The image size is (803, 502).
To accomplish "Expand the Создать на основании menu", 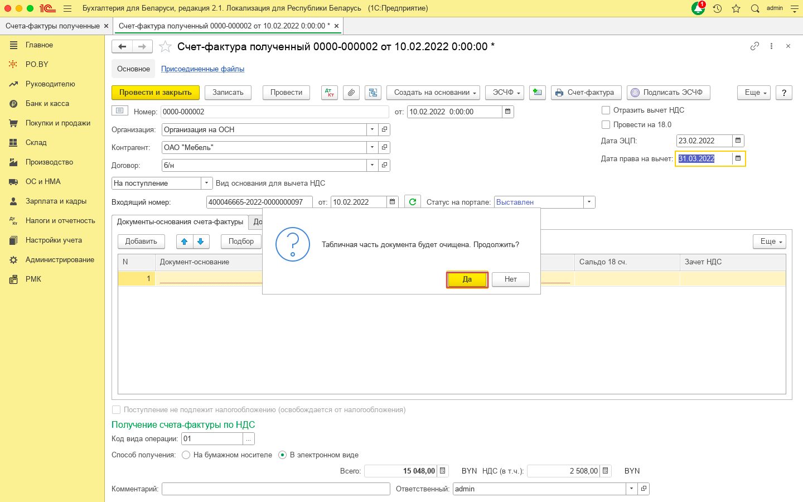I will pos(433,93).
